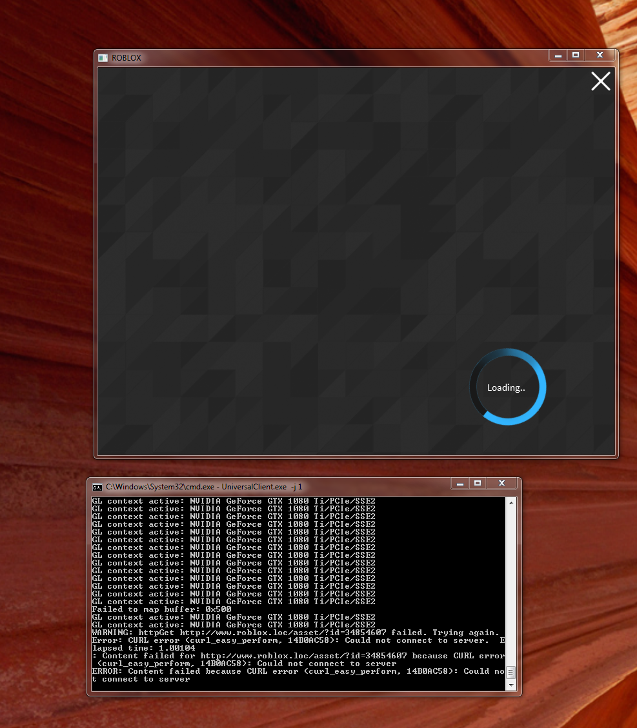This screenshot has width=637, height=728.
Task: Click the "Loading.." text label
Action: click(506, 388)
